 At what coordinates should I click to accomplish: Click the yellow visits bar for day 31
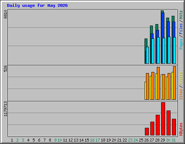pos(172,86)
